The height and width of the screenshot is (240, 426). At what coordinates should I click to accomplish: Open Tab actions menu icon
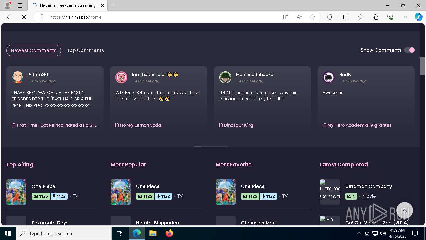click(20, 5)
